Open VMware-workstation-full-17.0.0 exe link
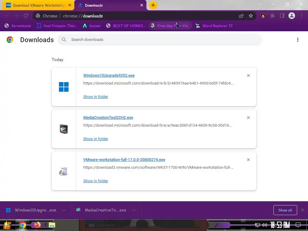The width and height of the screenshot is (308, 231). pos(124,160)
